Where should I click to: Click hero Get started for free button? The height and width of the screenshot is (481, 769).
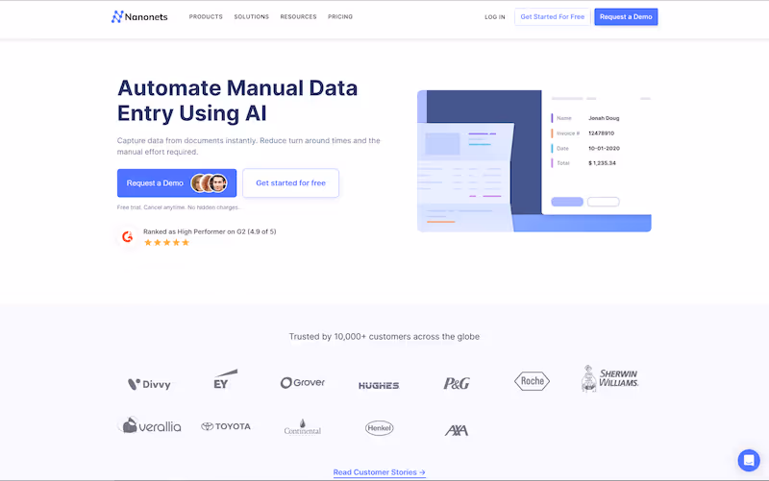click(291, 183)
